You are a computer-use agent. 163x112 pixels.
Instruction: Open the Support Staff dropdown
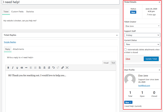coord(142,35)
